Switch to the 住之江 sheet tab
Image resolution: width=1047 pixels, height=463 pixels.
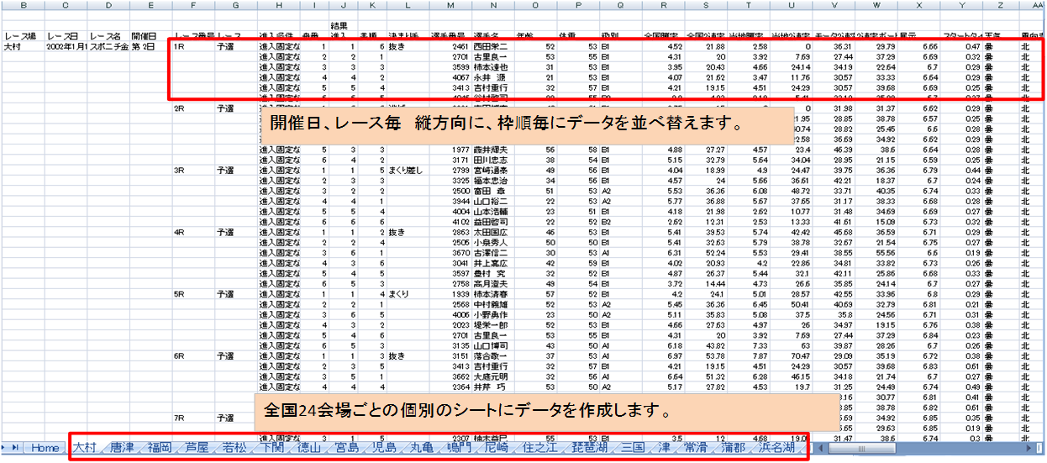pos(539,448)
